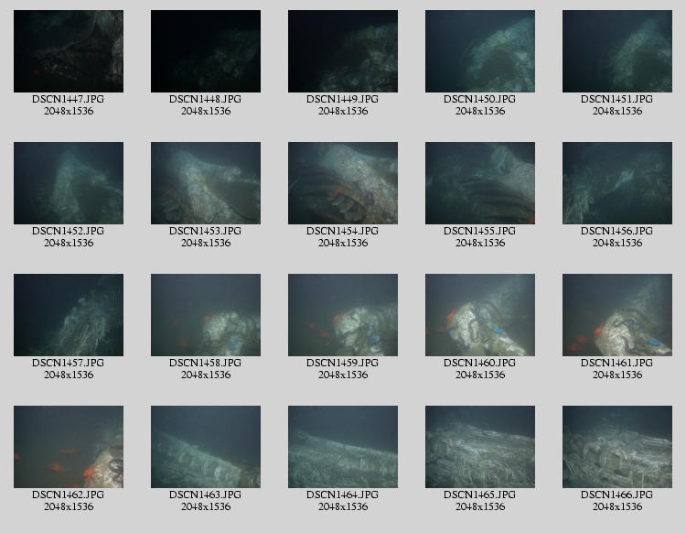This screenshot has width=686, height=533.
Task: Open DSCN1458.JPG thumbnail preview
Action: pyautogui.click(x=206, y=315)
